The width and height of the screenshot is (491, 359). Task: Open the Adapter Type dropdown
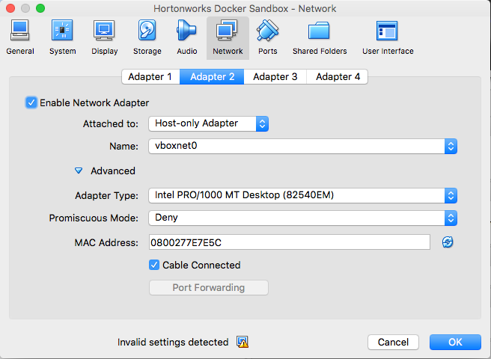tap(303, 196)
